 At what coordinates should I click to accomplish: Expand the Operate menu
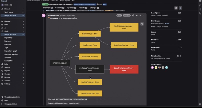point(13,74)
